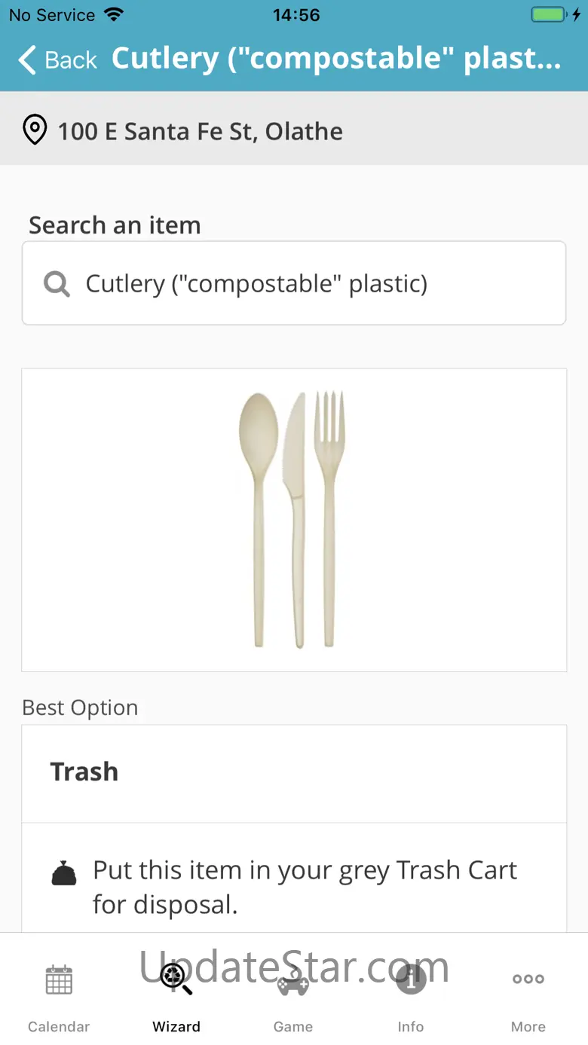Tap the trash bag icon

pos(64,873)
